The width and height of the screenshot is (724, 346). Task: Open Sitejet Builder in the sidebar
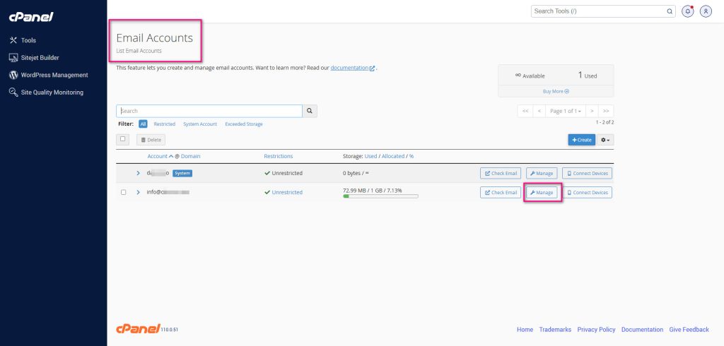click(40, 58)
